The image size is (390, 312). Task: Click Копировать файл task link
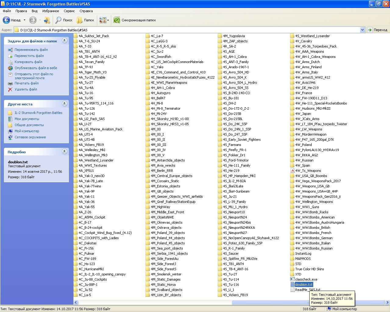pos(28,62)
